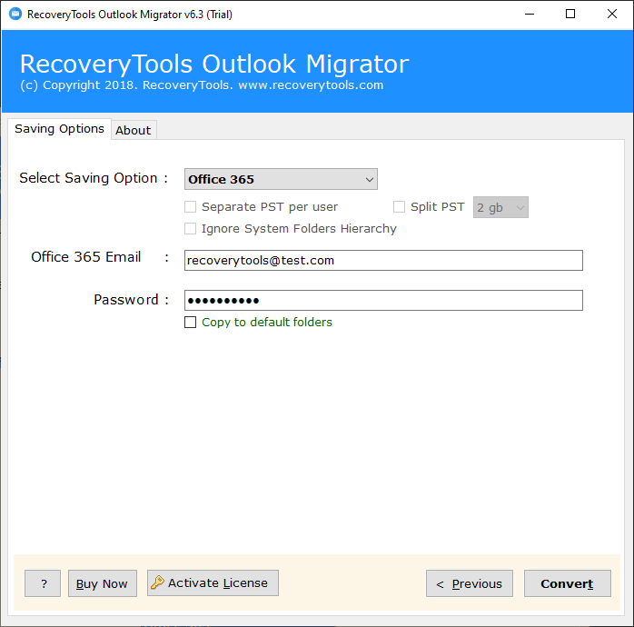This screenshot has width=634, height=627.
Task: Maximize the Outlook Migrator window
Action: pos(570,15)
